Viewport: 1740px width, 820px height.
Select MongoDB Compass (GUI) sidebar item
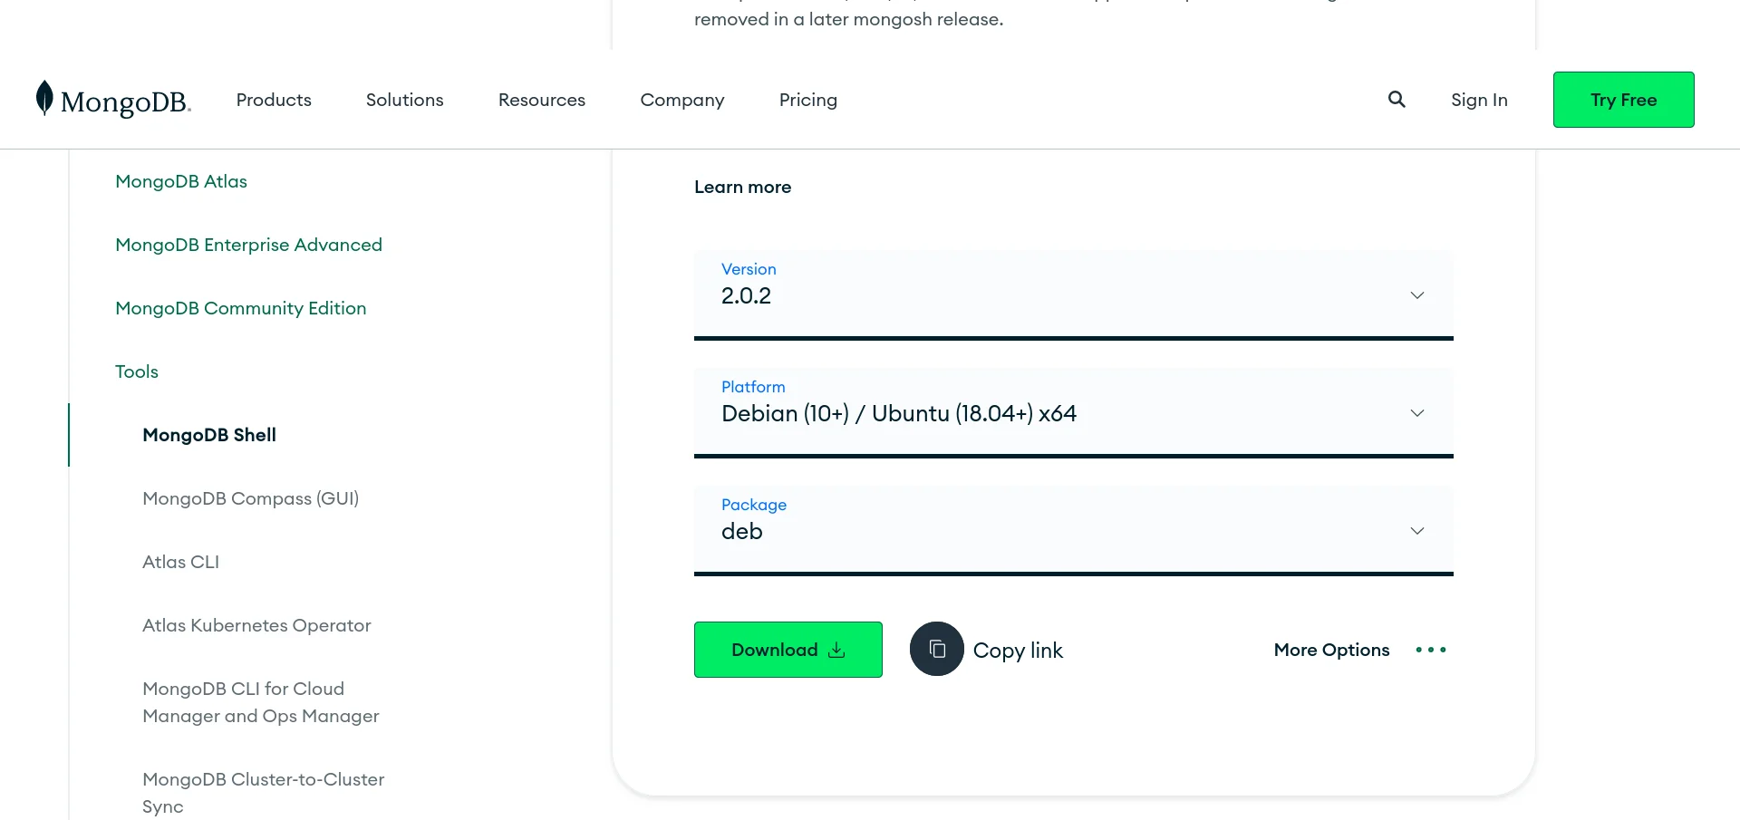click(251, 498)
